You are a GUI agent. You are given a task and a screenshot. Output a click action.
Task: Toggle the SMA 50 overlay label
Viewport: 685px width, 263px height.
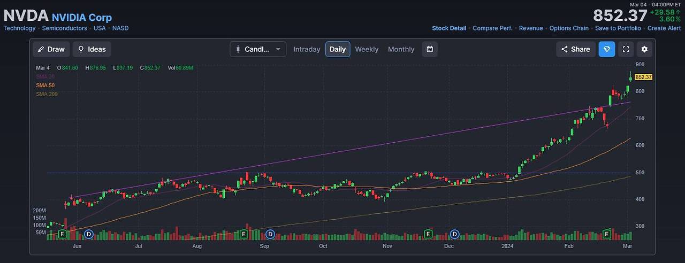coord(45,85)
